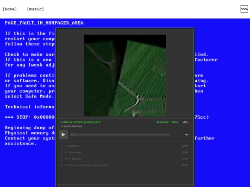This screenshot has height=187, width=250.
Task: Select track 3 'in the ditch'
Action: click(x=125, y=159)
